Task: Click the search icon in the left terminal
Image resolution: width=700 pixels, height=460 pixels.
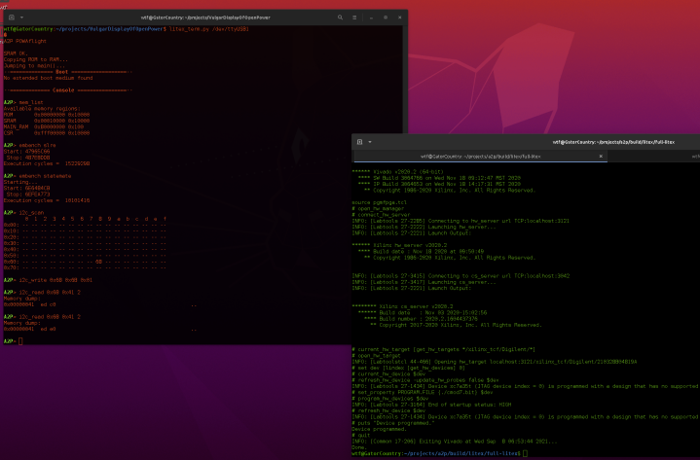Action: pos(340,18)
